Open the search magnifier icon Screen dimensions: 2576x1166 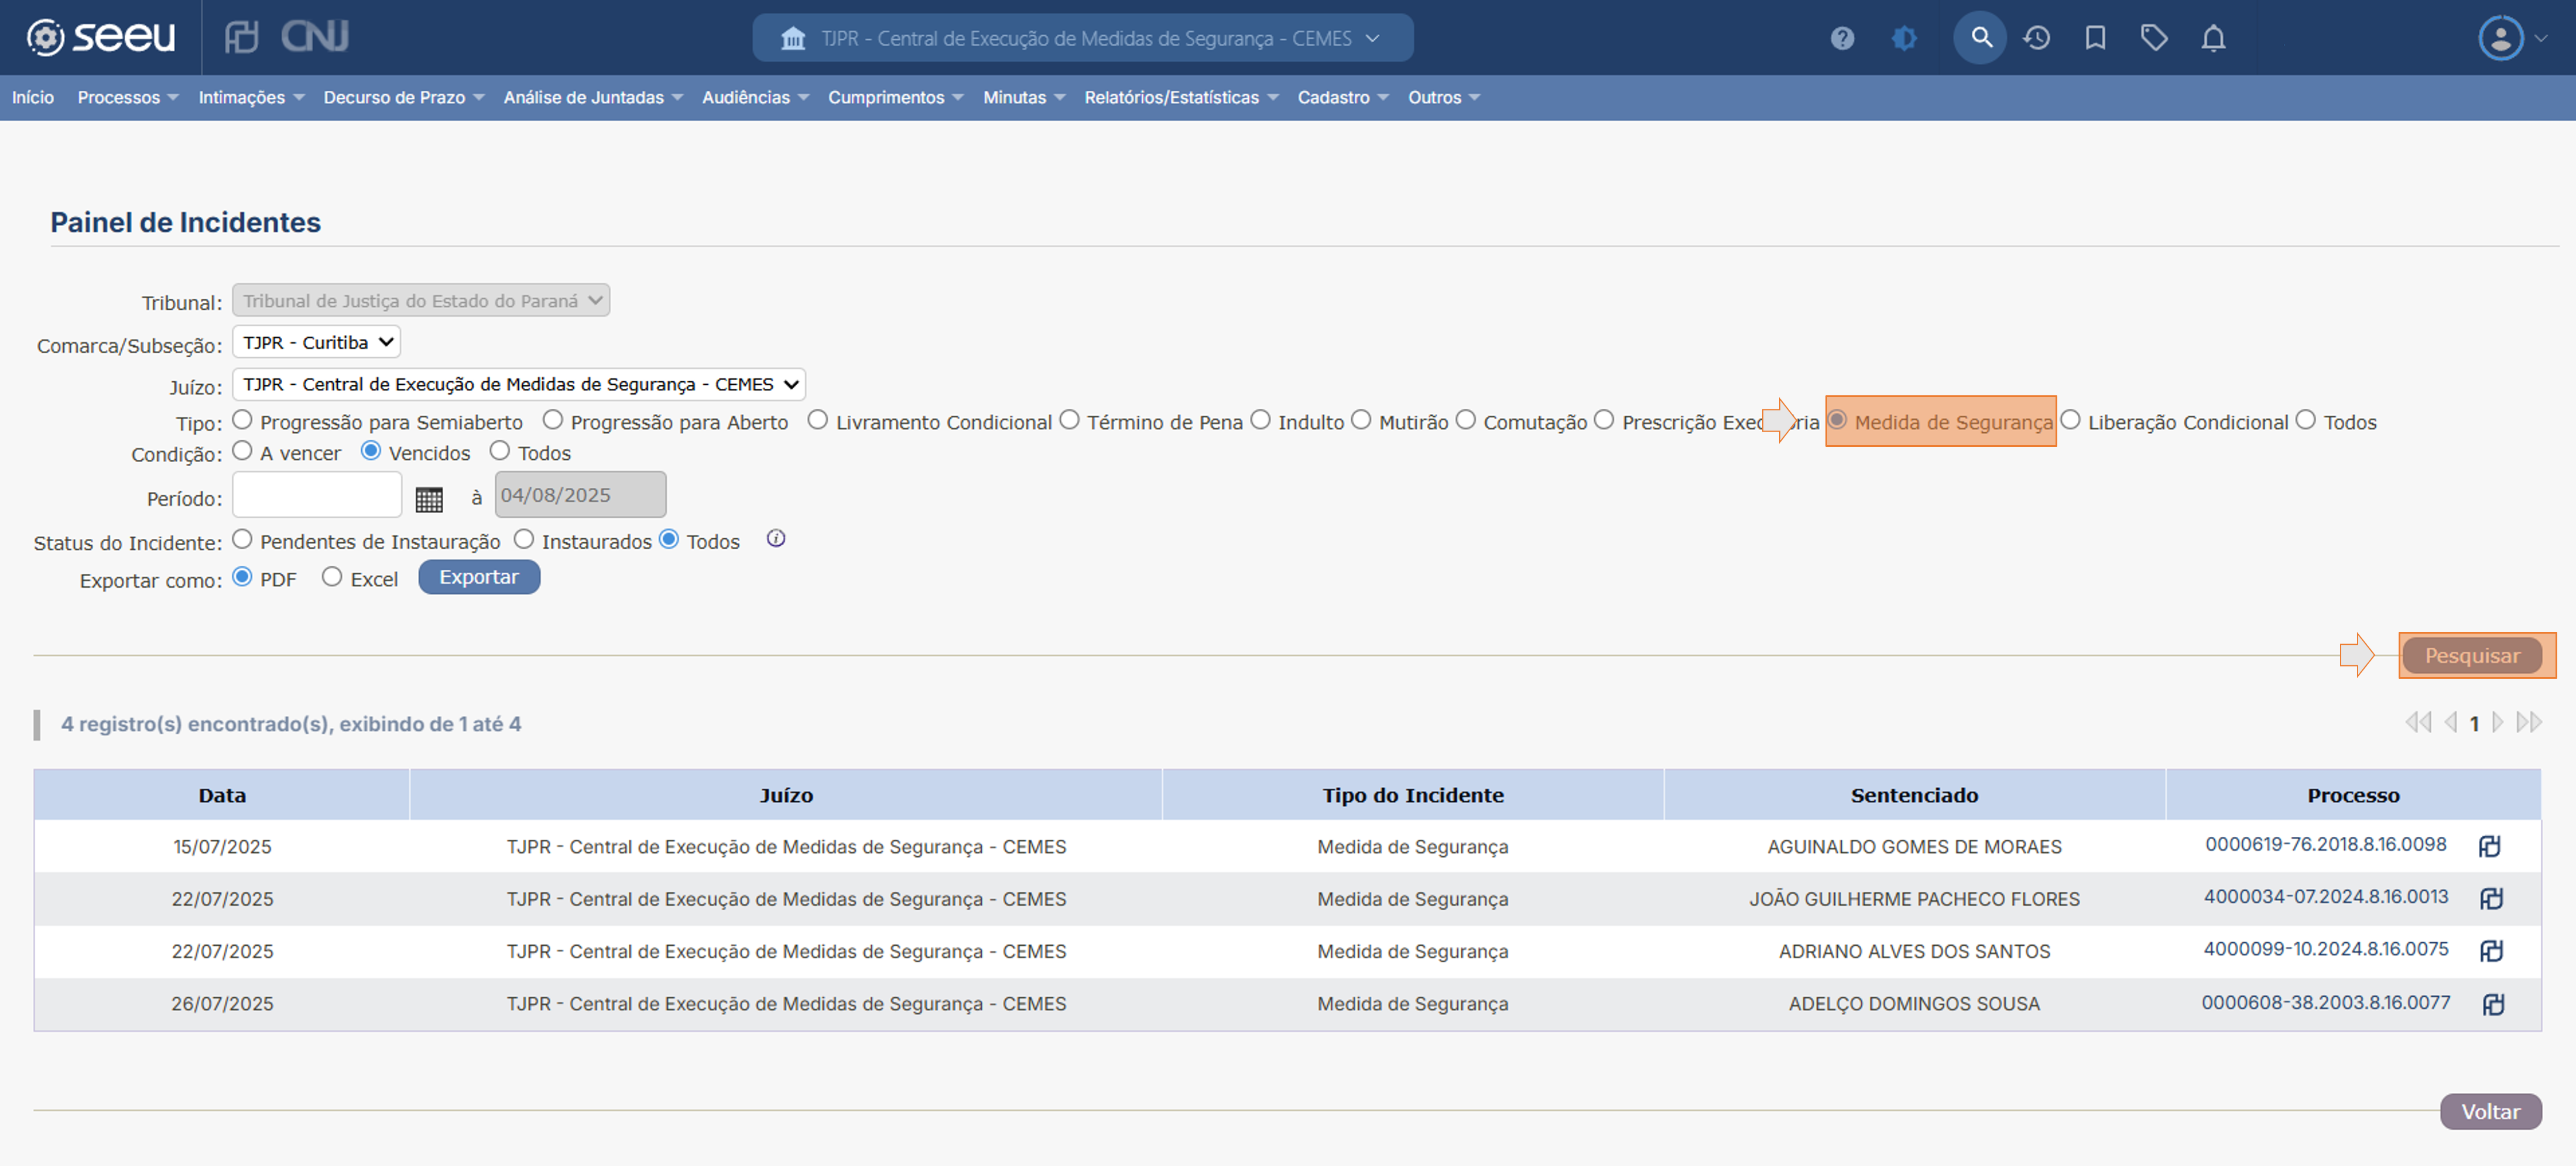click(x=1980, y=38)
